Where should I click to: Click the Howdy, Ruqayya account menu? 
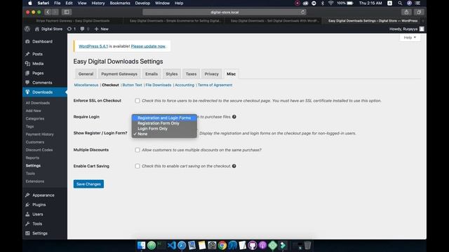pyautogui.click(x=407, y=29)
